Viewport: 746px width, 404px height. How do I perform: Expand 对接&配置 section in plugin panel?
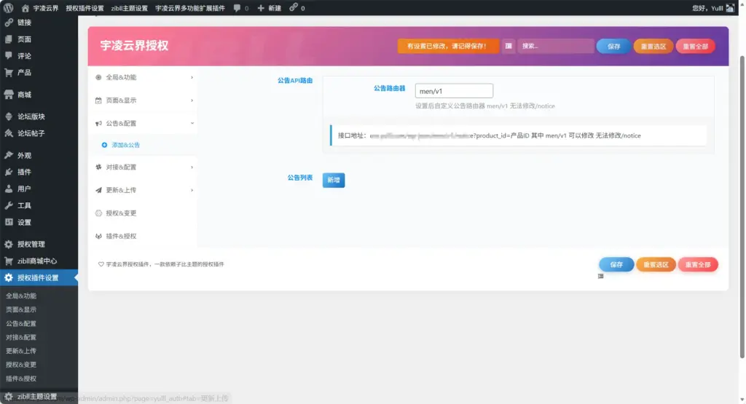(144, 167)
